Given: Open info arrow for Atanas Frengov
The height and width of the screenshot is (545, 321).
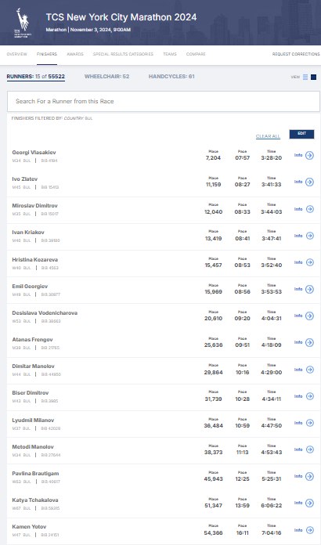Looking at the screenshot, I should 309,342.
